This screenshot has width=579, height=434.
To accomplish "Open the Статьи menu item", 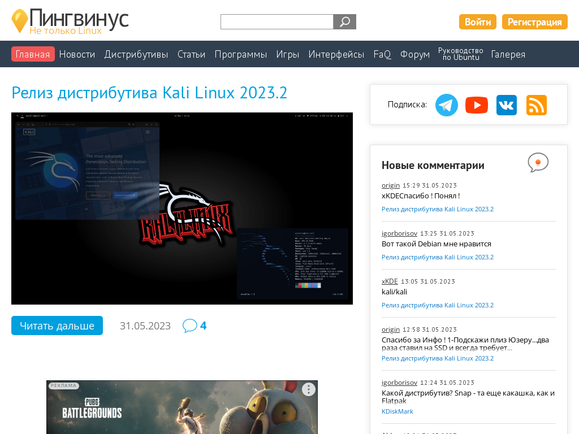I will point(191,54).
